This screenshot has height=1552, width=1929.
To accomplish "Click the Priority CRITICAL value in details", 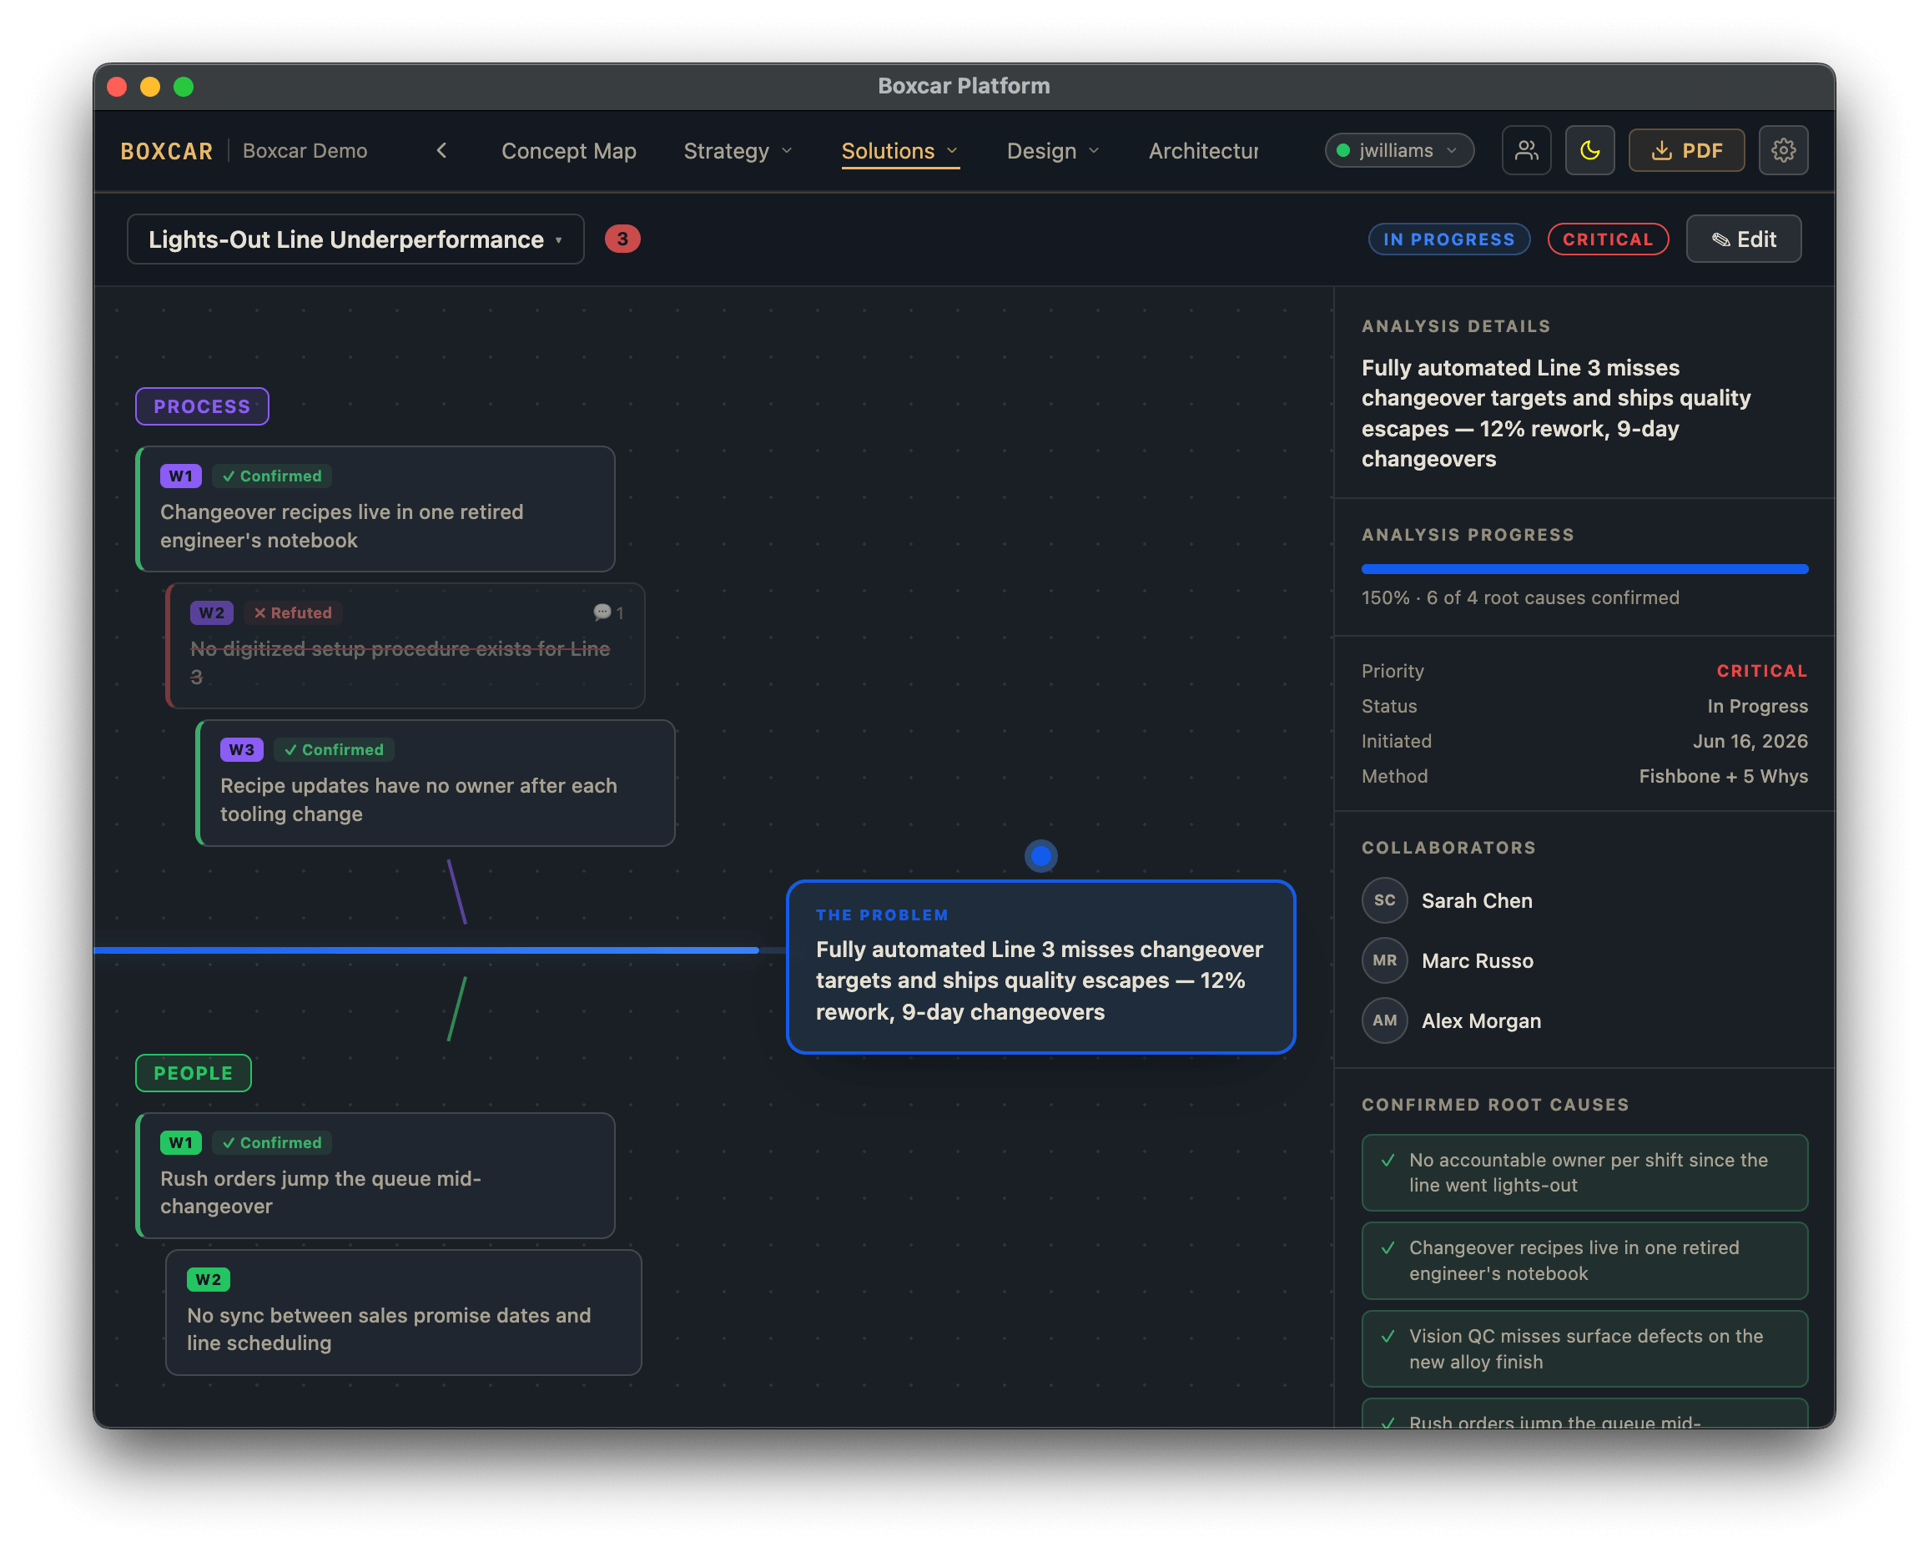I will tap(1761, 671).
